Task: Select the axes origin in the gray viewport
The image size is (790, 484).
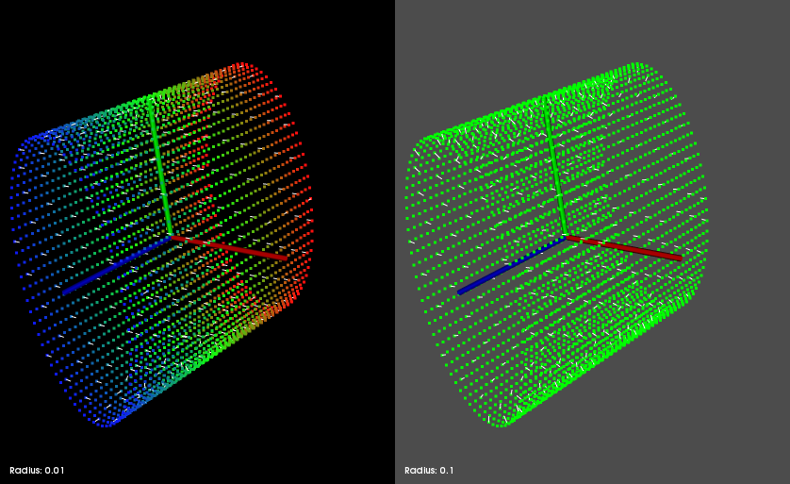Action: pyautogui.click(x=566, y=235)
